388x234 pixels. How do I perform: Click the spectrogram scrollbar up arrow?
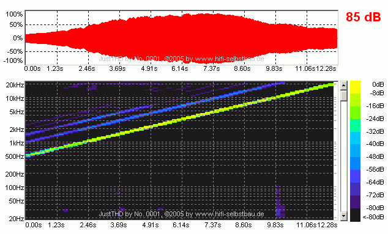343,86
